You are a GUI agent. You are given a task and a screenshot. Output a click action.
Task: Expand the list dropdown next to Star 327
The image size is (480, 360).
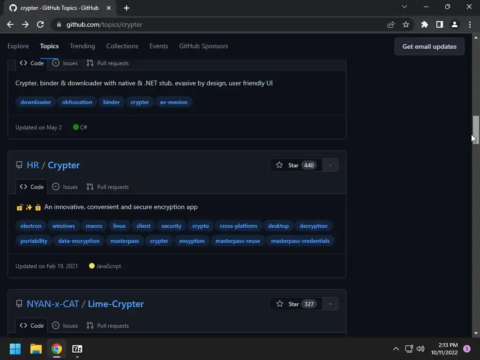330,304
